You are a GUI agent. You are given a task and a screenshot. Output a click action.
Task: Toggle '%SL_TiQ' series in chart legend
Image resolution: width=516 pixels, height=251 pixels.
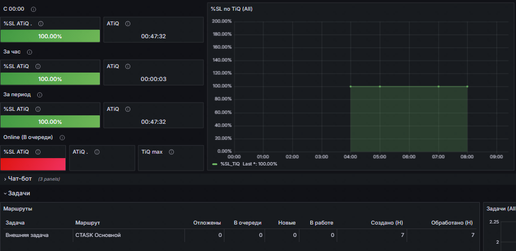click(230, 164)
